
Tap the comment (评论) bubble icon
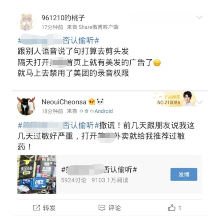click(x=102, y=208)
